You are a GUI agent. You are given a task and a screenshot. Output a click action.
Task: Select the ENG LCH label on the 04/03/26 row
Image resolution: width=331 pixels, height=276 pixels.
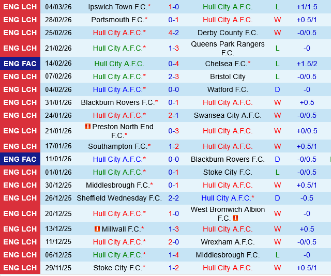click(20, 7)
